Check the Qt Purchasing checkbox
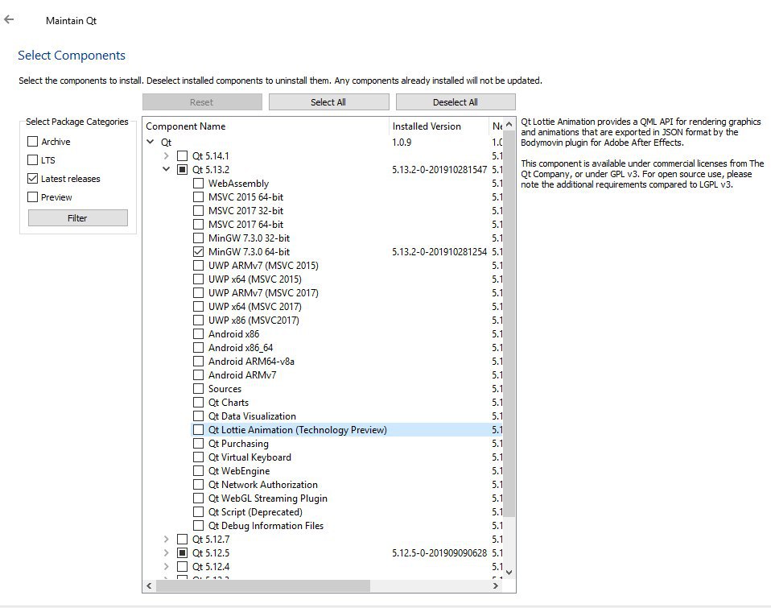Viewport: 771px width, 608px height. (198, 444)
